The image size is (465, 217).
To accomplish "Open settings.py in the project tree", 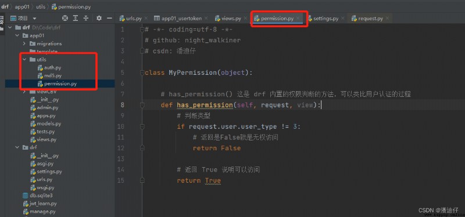I will tap(46, 171).
